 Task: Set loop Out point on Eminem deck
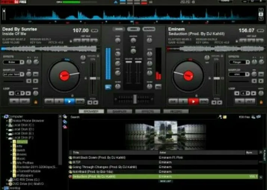[250, 102]
